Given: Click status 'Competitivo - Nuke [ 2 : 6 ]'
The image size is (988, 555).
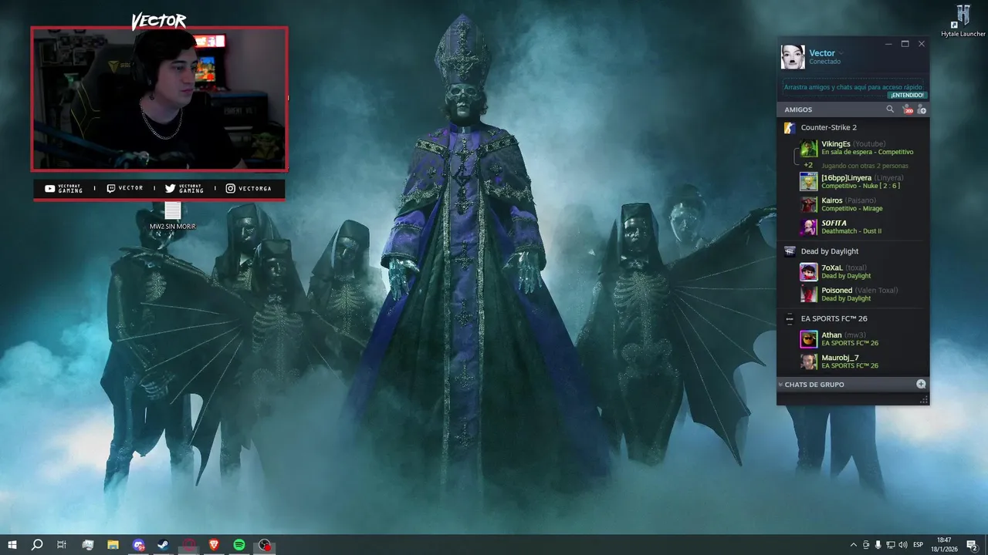Looking at the screenshot, I should pyautogui.click(x=861, y=186).
